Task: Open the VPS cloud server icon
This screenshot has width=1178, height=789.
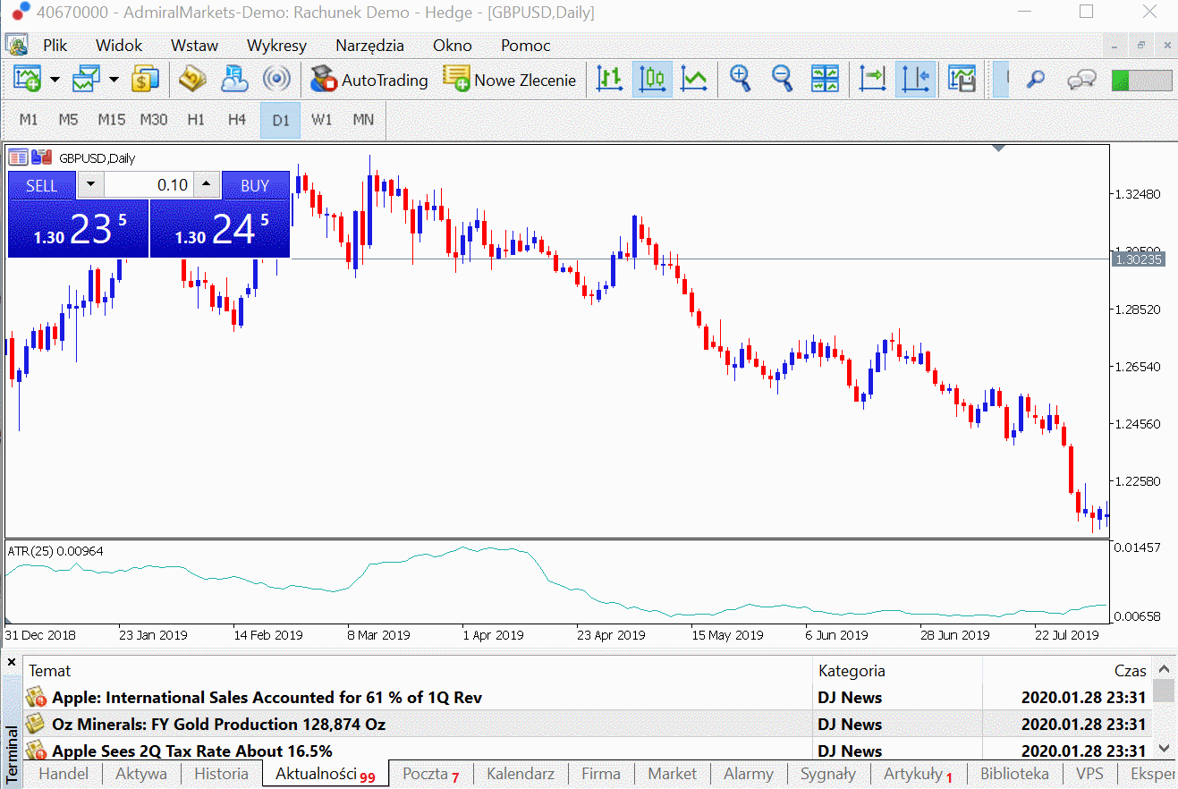Action: [x=234, y=80]
